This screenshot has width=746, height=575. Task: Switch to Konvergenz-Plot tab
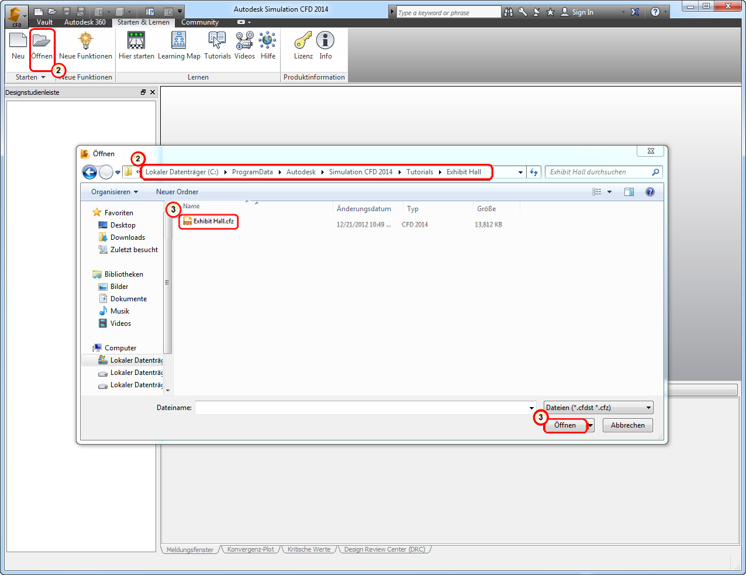pyautogui.click(x=251, y=549)
